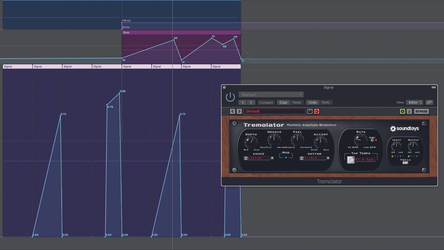Click the next preset arrow beside Default
The height and width of the screenshot is (250, 444).
pyautogui.click(x=239, y=111)
